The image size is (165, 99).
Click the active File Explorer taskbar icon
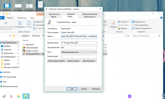pyautogui.click(x=26, y=96)
